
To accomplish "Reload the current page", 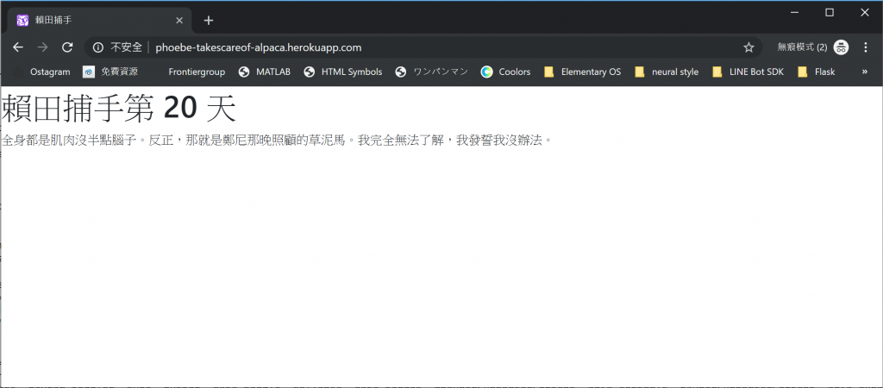I will pyautogui.click(x=67, y=47).
